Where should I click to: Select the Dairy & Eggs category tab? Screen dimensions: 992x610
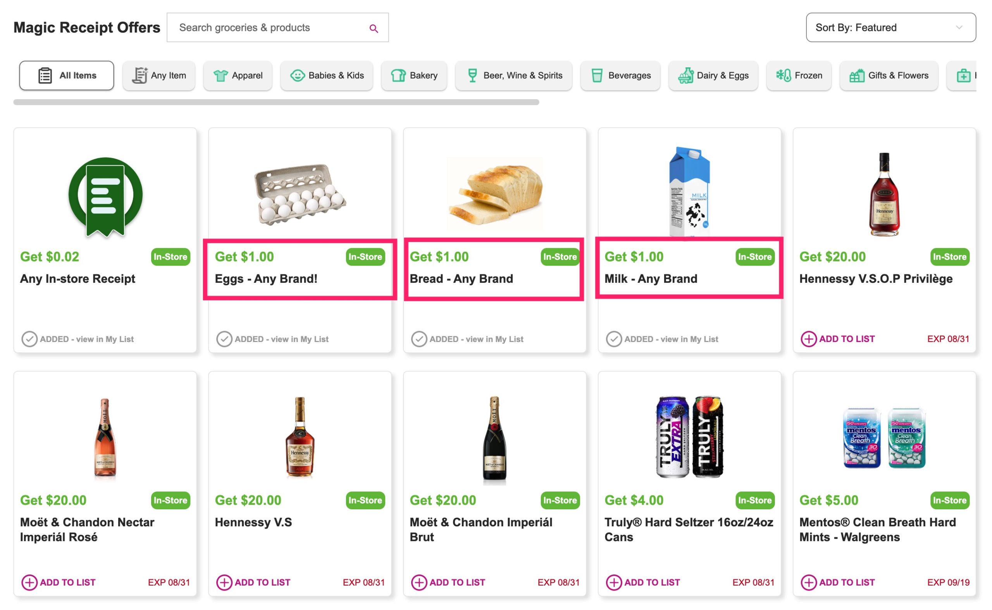(x=713, y=76)
